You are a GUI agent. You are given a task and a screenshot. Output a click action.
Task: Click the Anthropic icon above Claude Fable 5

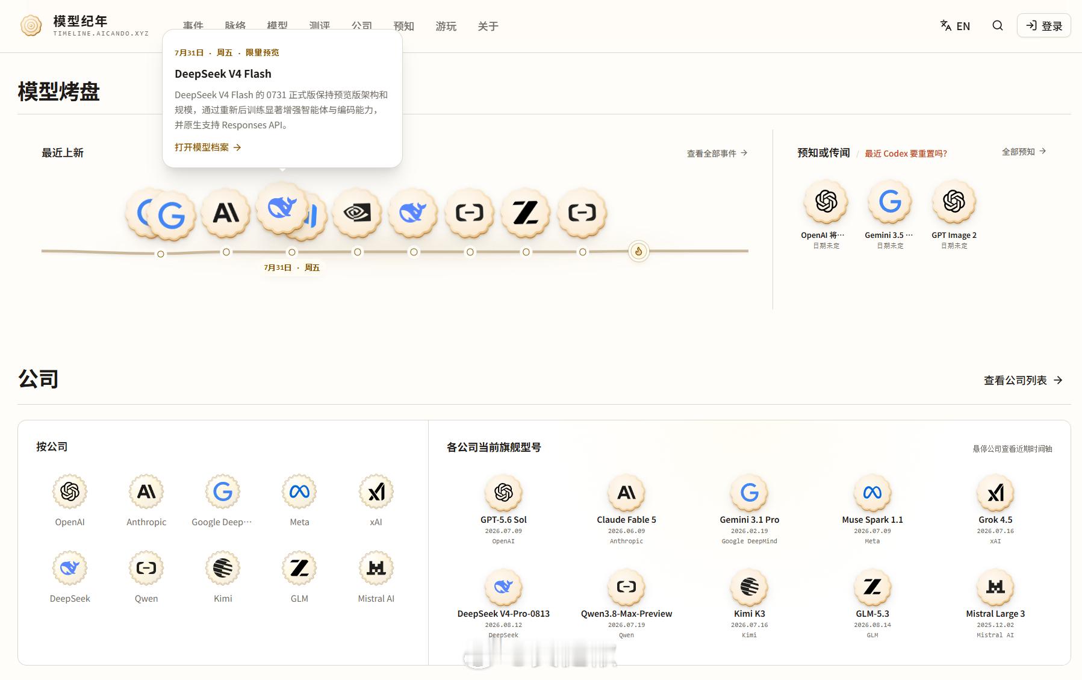(626, 493)
